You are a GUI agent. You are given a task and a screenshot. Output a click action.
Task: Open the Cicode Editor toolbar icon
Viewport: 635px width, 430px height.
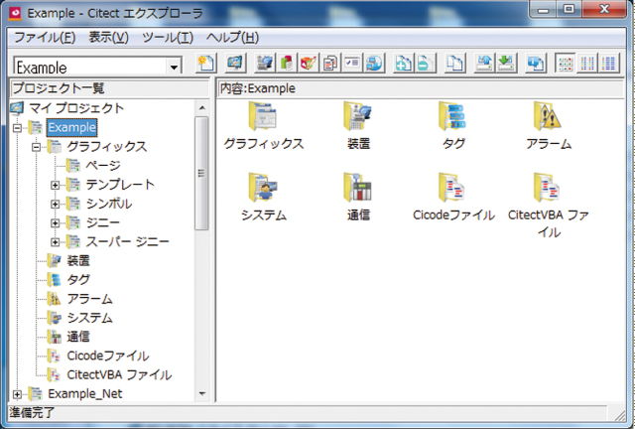[x=330, y=64]
